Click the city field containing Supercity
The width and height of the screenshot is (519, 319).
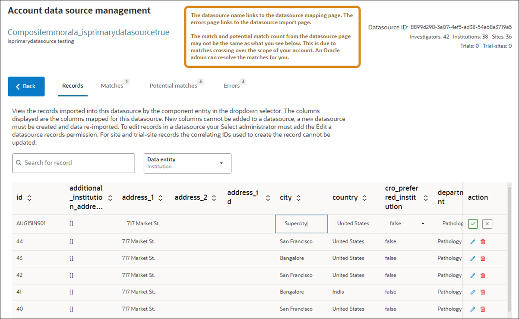coord(301,224)
